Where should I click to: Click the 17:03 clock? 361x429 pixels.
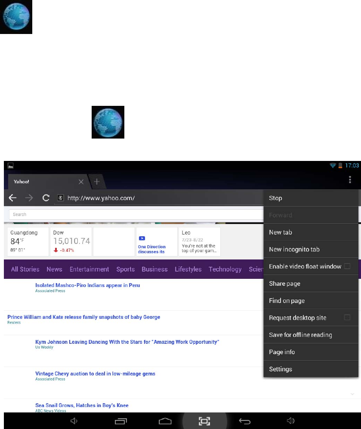352,165
